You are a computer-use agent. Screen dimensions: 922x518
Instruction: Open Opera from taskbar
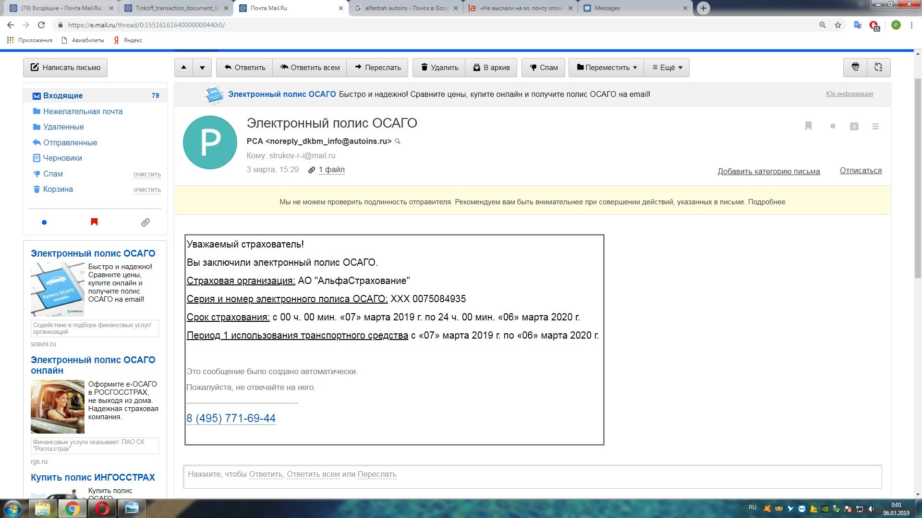[102, 508]
